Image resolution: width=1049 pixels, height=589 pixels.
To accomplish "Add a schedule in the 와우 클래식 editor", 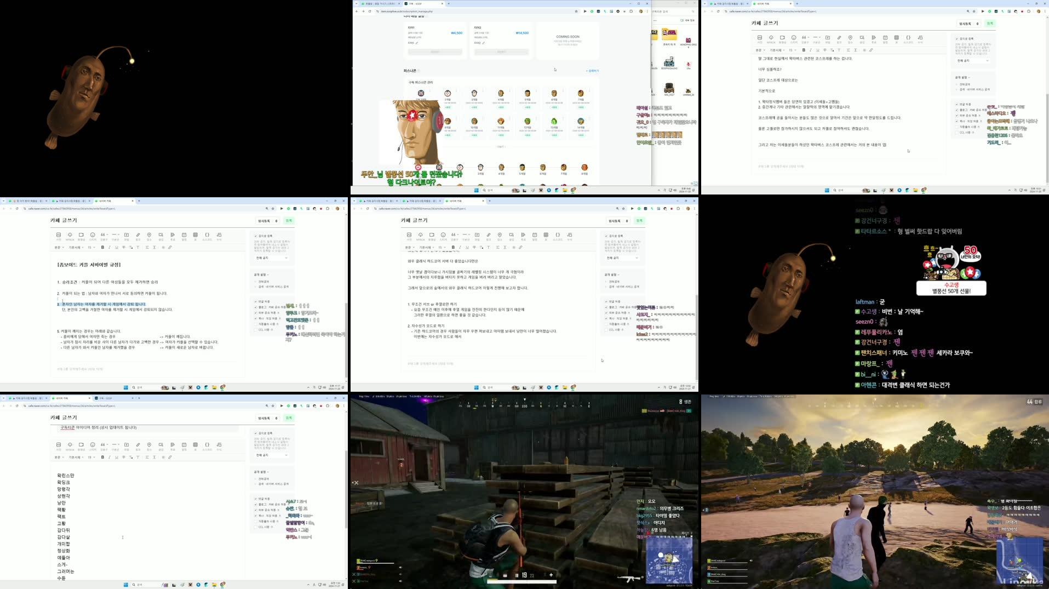I will coord(535,236).
